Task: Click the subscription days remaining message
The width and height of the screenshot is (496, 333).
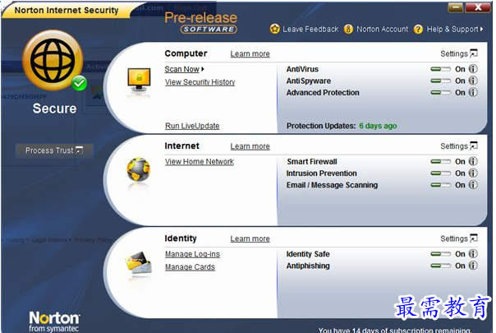Action: (395, 330)
